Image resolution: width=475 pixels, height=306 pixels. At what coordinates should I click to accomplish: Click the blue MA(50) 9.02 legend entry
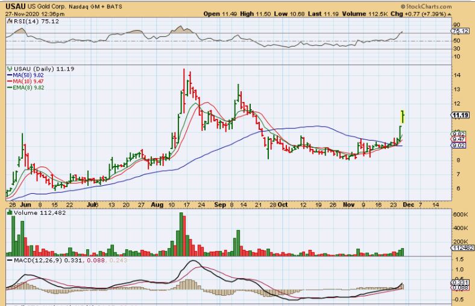25,75
